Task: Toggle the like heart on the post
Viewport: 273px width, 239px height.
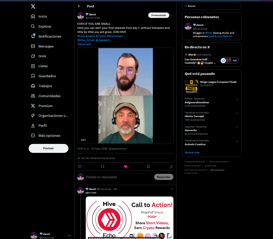Action: pos(125,166)
